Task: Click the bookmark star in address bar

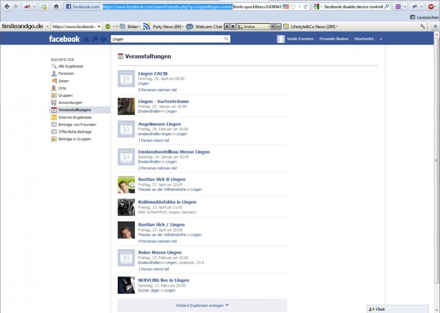Action: (293, 7)
